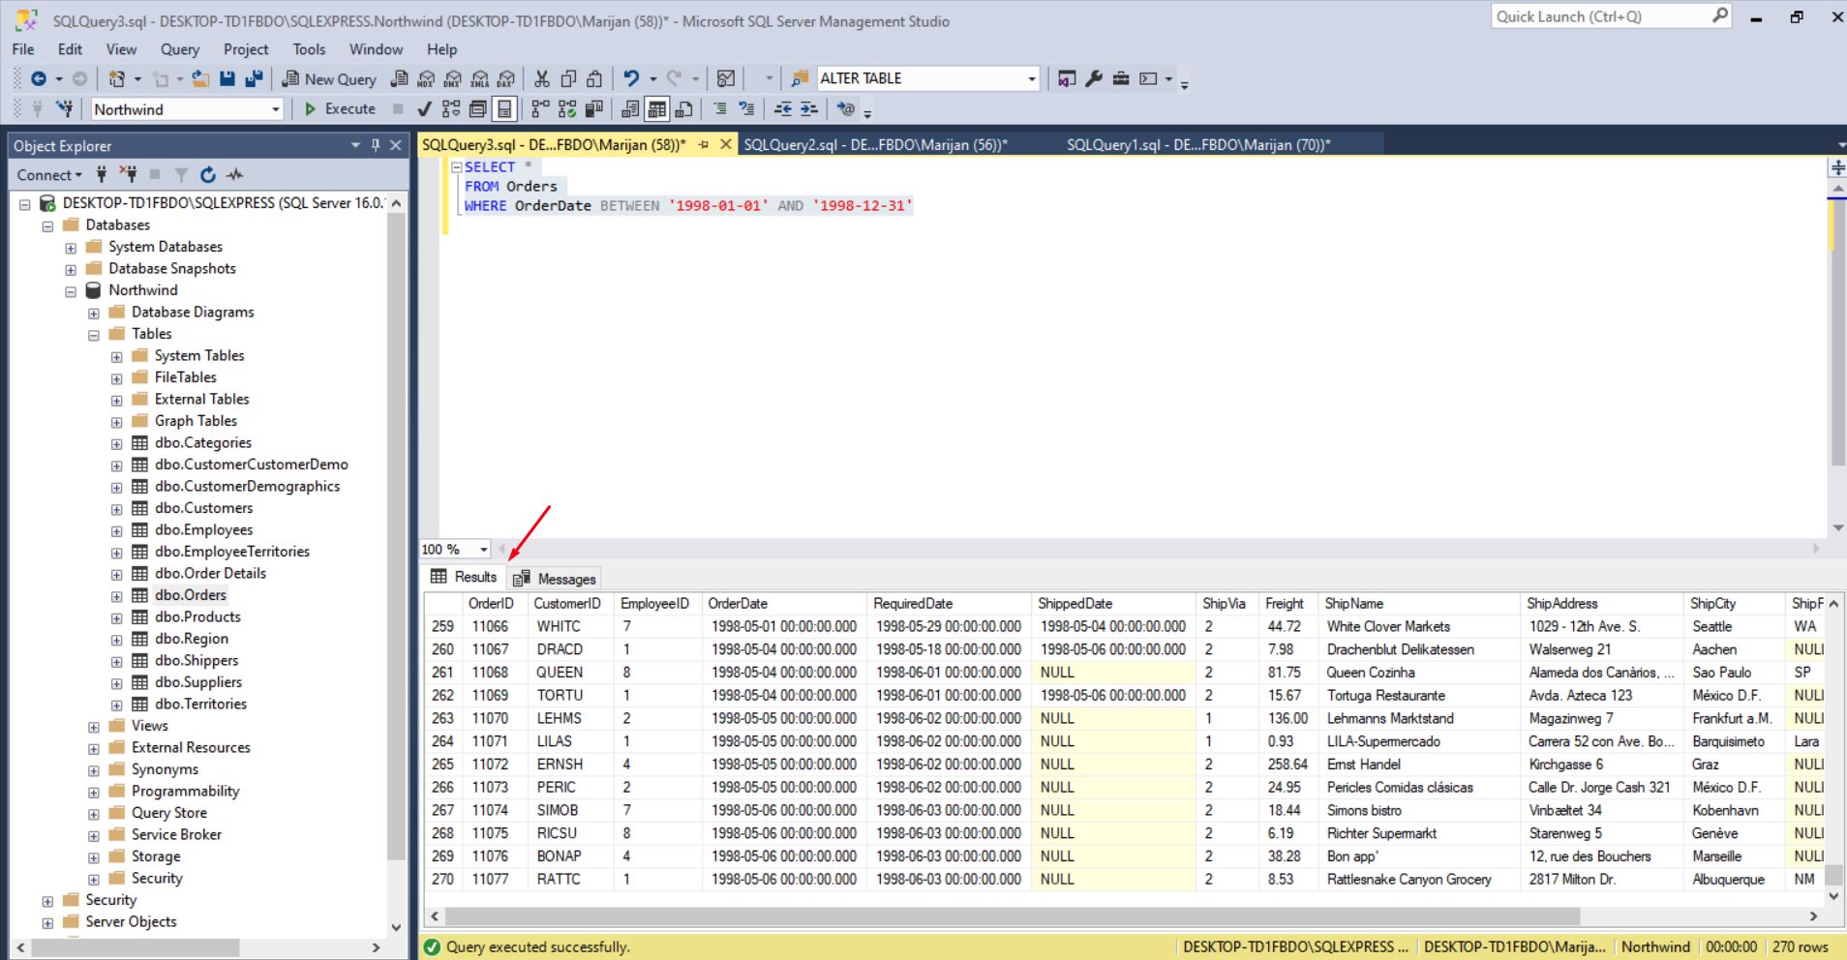Image resolution: width=1847 pixels, height=960 pixels.
Task: Switch to the SQLQuery1.sql tab
Action: (1198, 145)
